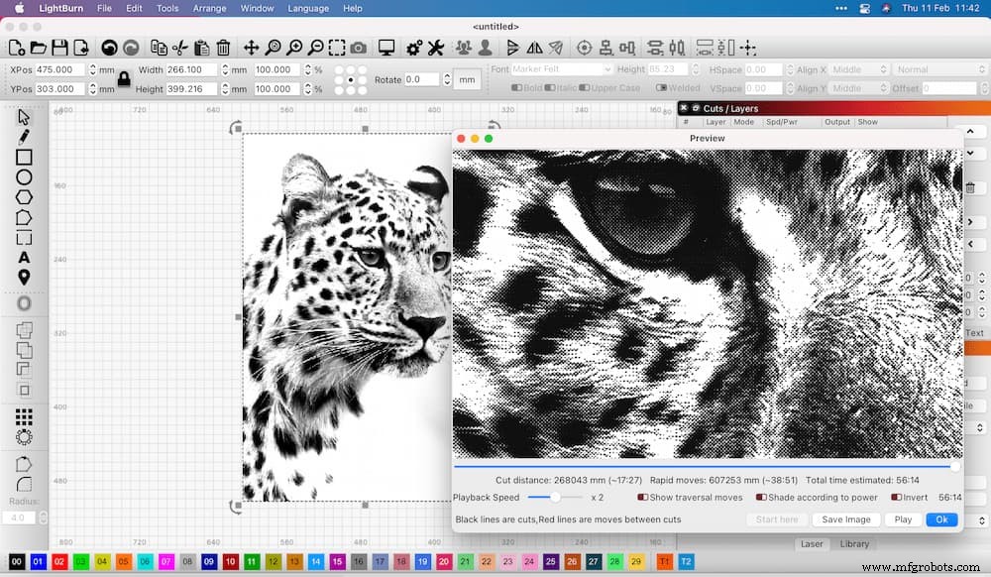Open the Arrange menu
This screenshot has height=577, width=991.
point(210,8)
